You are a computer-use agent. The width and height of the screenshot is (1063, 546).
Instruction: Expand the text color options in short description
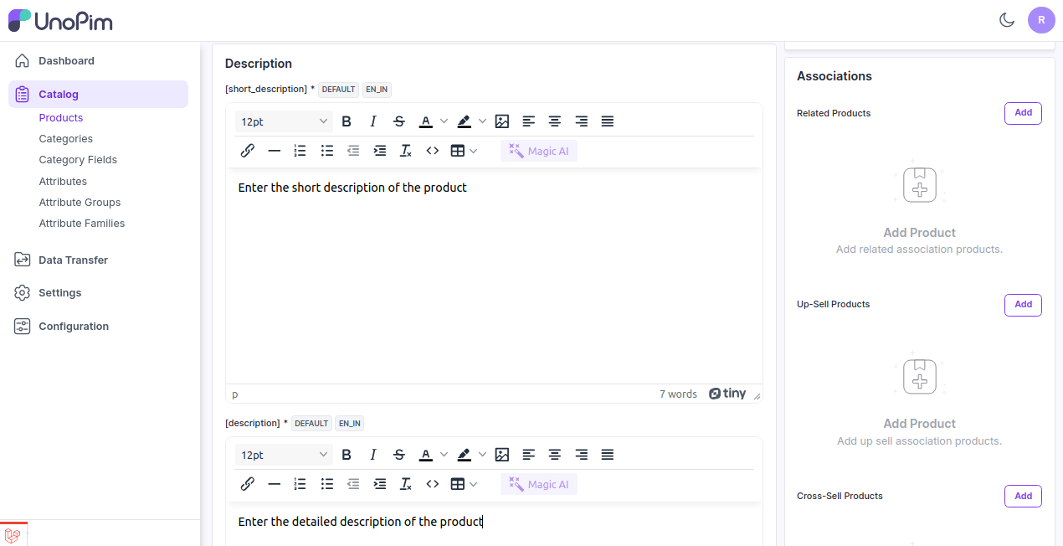[444, 121]
